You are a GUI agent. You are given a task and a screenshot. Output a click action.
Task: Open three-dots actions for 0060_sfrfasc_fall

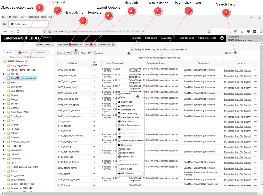[x=256, y=70]
